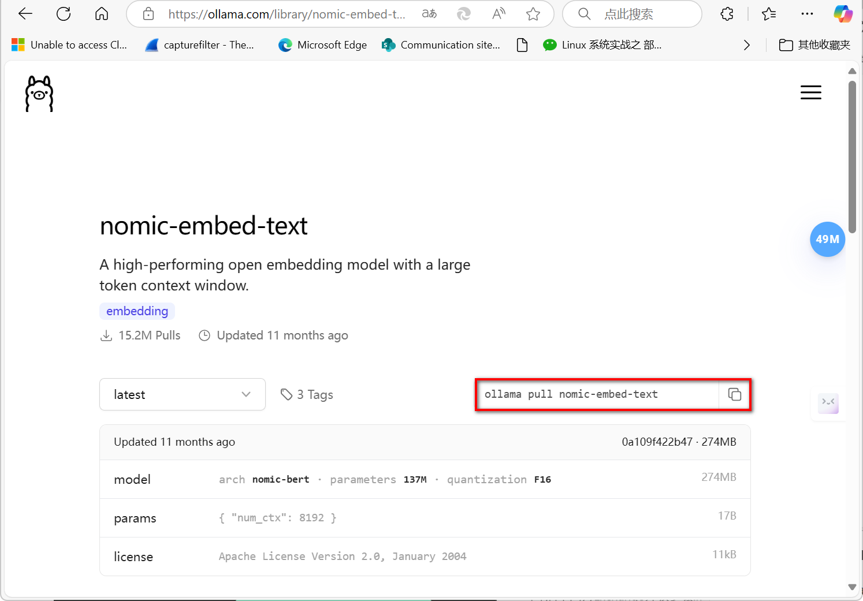863x601 pixels.
Task: Open the capturefilter bookmark
Action: pos(200,45)
